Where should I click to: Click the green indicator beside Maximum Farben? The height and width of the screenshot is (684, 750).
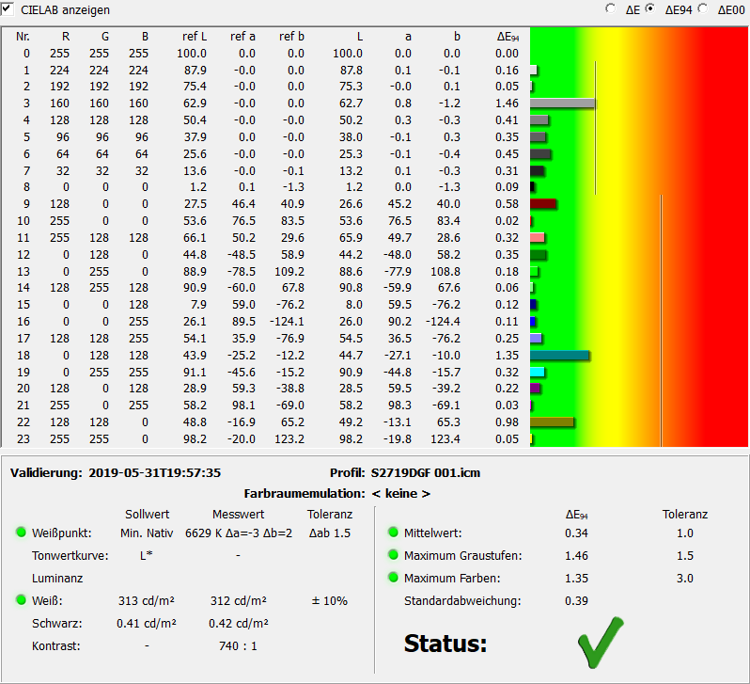pos(393,577)
